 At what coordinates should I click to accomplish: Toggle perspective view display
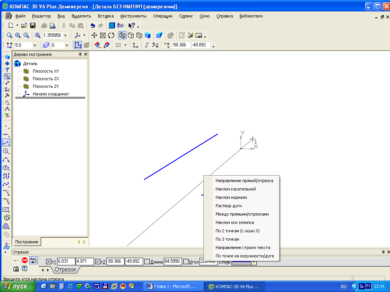tap(159, 35)
